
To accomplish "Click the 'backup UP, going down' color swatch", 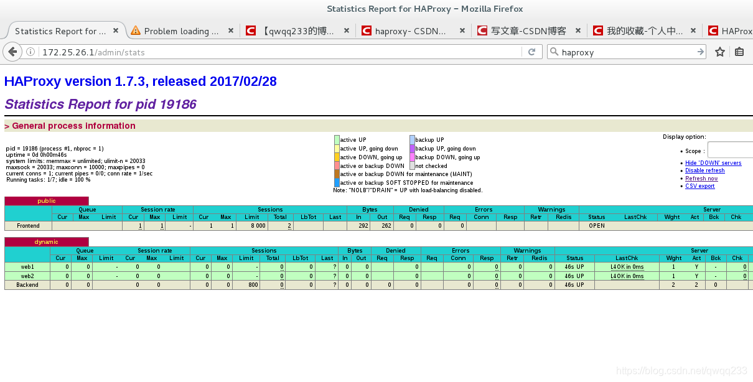I will tap(412, 149).
